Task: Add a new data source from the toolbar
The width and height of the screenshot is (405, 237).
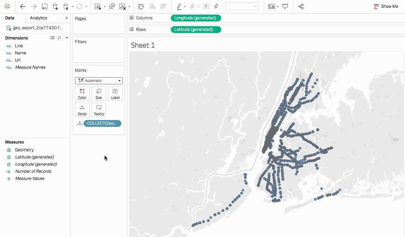Action: click(55, 6)
